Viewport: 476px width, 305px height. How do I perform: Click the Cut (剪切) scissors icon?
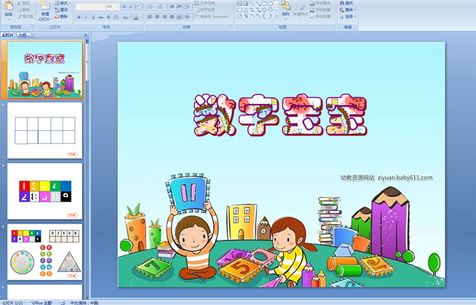pos(19,3)
